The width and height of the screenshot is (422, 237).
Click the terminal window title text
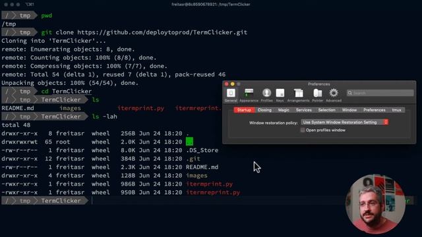pos(211,5)
